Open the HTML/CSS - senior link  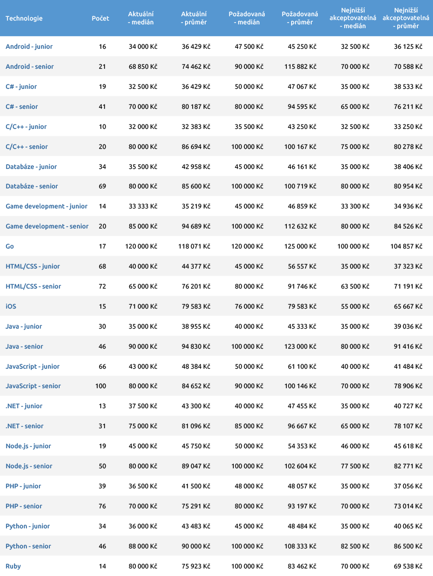[x=33, y=286]
